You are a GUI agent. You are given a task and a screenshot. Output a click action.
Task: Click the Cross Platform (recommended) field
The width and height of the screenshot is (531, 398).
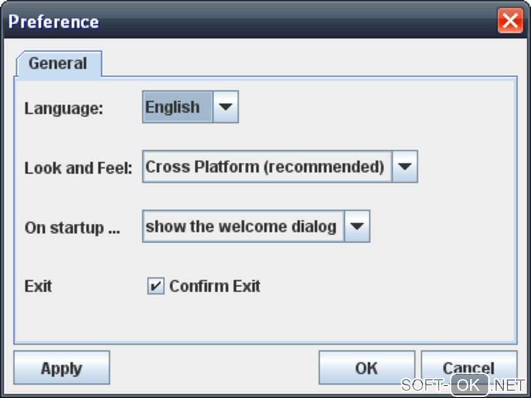point(266,167)
